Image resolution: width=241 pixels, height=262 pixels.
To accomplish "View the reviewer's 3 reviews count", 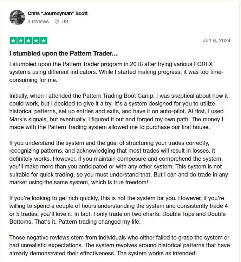I will [x=38, y=21].
